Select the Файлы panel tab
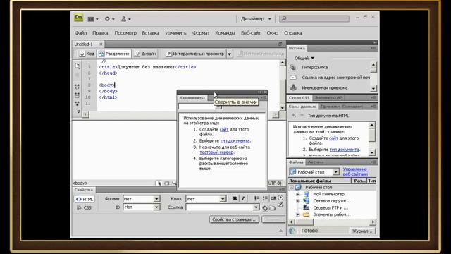The height and width of the screenshot is (254, 451). 296,162
